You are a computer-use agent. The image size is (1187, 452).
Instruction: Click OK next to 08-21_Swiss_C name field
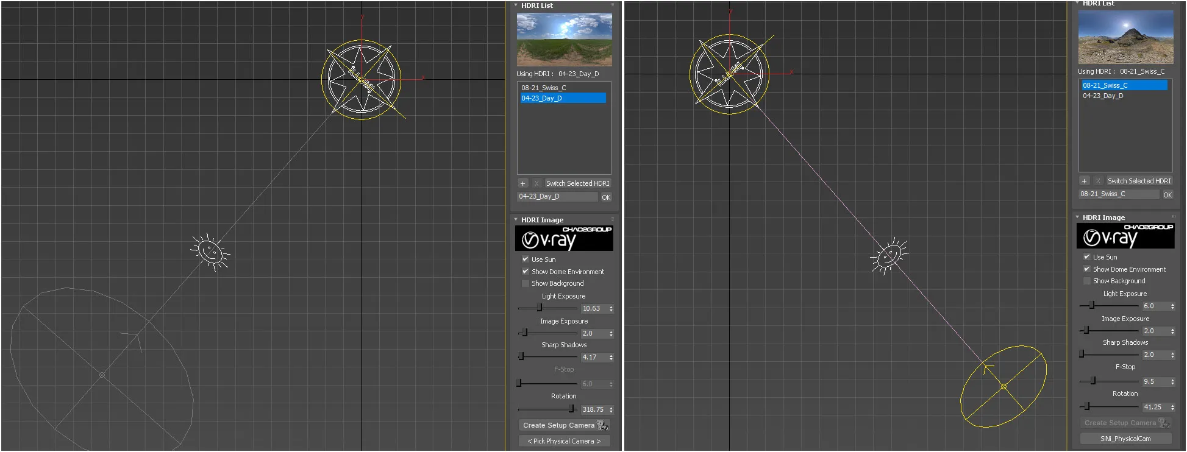pyautogui.click(x=1167, y=195)
